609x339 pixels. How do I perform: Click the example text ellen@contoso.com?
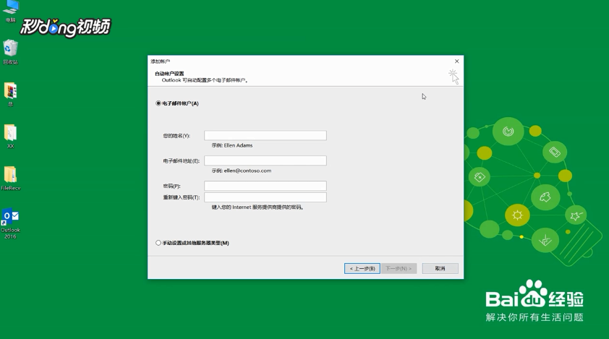point(247,171)
